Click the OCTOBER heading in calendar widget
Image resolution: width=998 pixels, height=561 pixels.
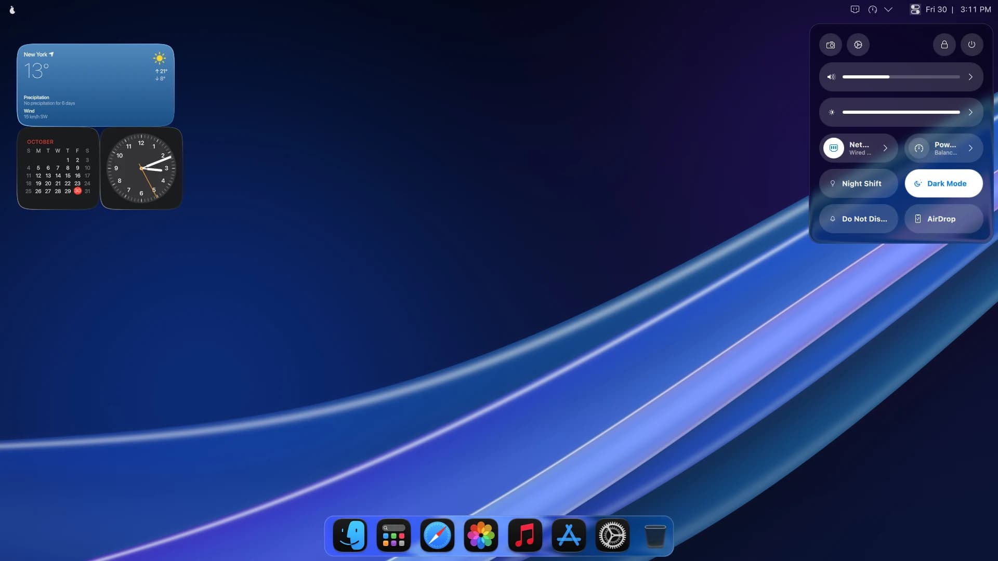tap(40, 142)
